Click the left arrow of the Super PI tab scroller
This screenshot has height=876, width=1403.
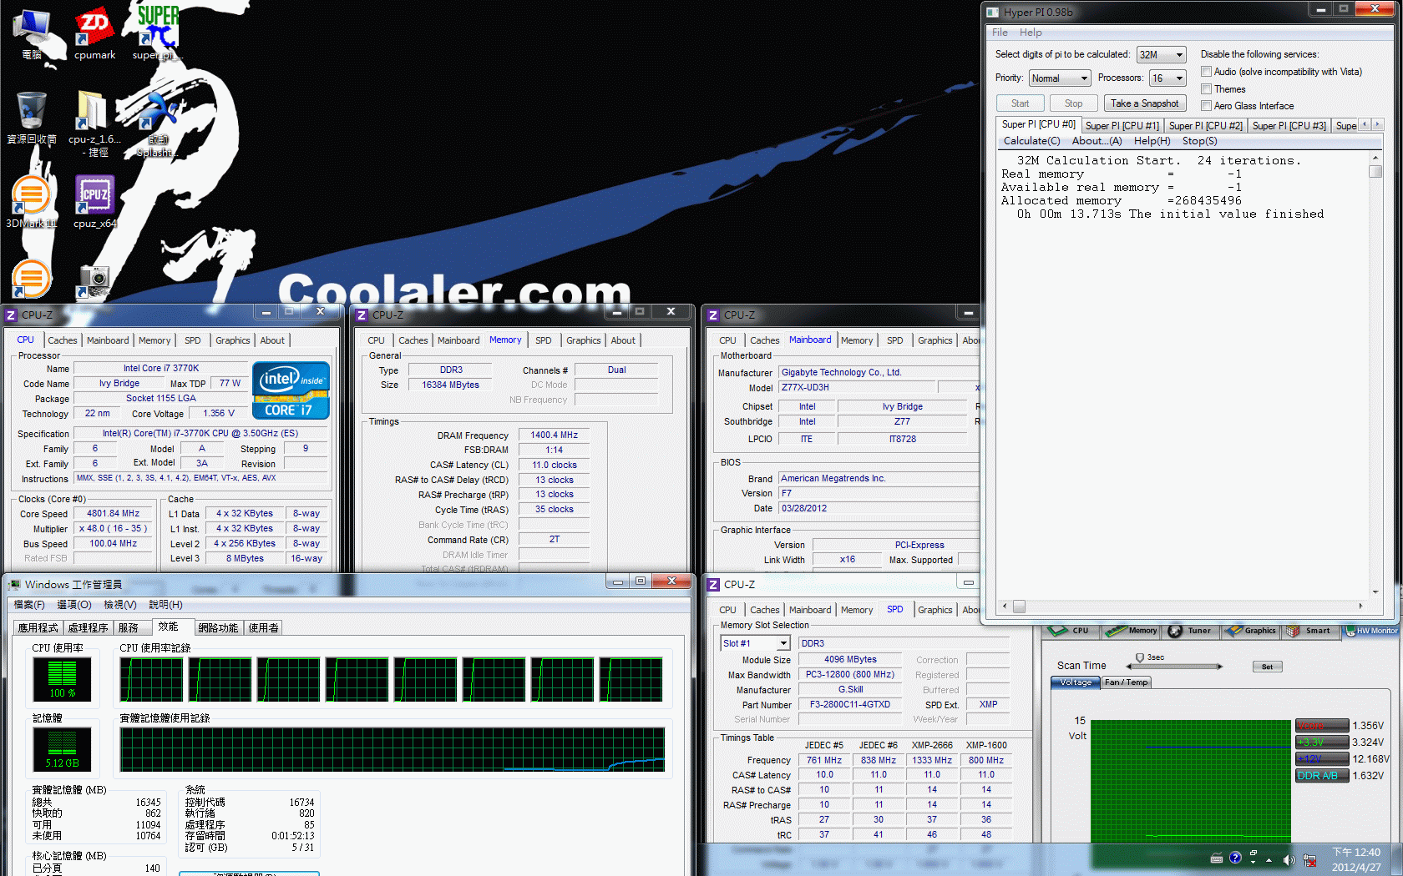point(1365,124)
